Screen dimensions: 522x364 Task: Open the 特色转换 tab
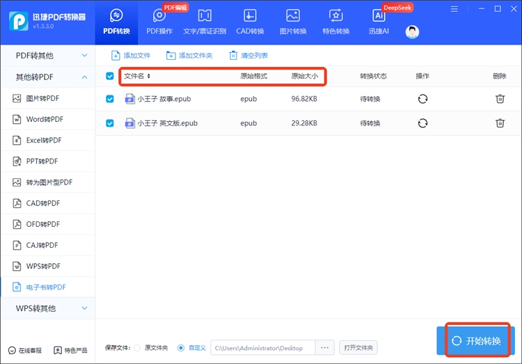tap(336, 22)
